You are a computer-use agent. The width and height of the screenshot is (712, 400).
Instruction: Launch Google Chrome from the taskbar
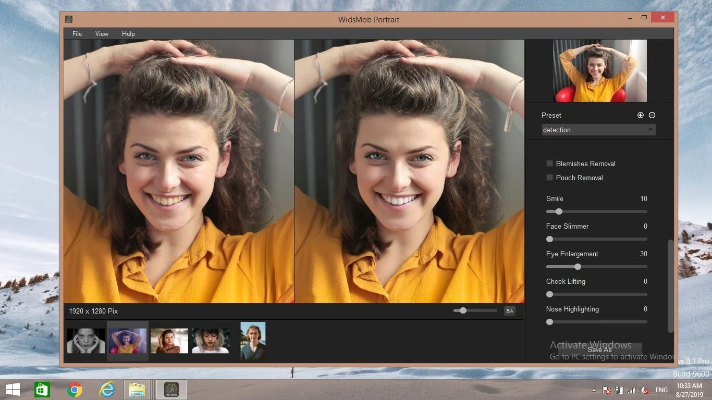tap(74, 389)
